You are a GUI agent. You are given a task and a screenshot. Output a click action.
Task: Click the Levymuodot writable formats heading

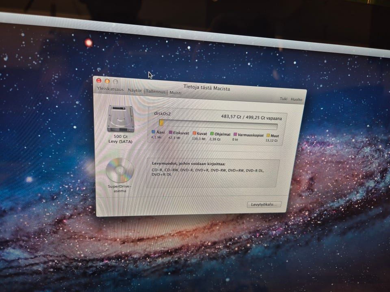(188, 163)
